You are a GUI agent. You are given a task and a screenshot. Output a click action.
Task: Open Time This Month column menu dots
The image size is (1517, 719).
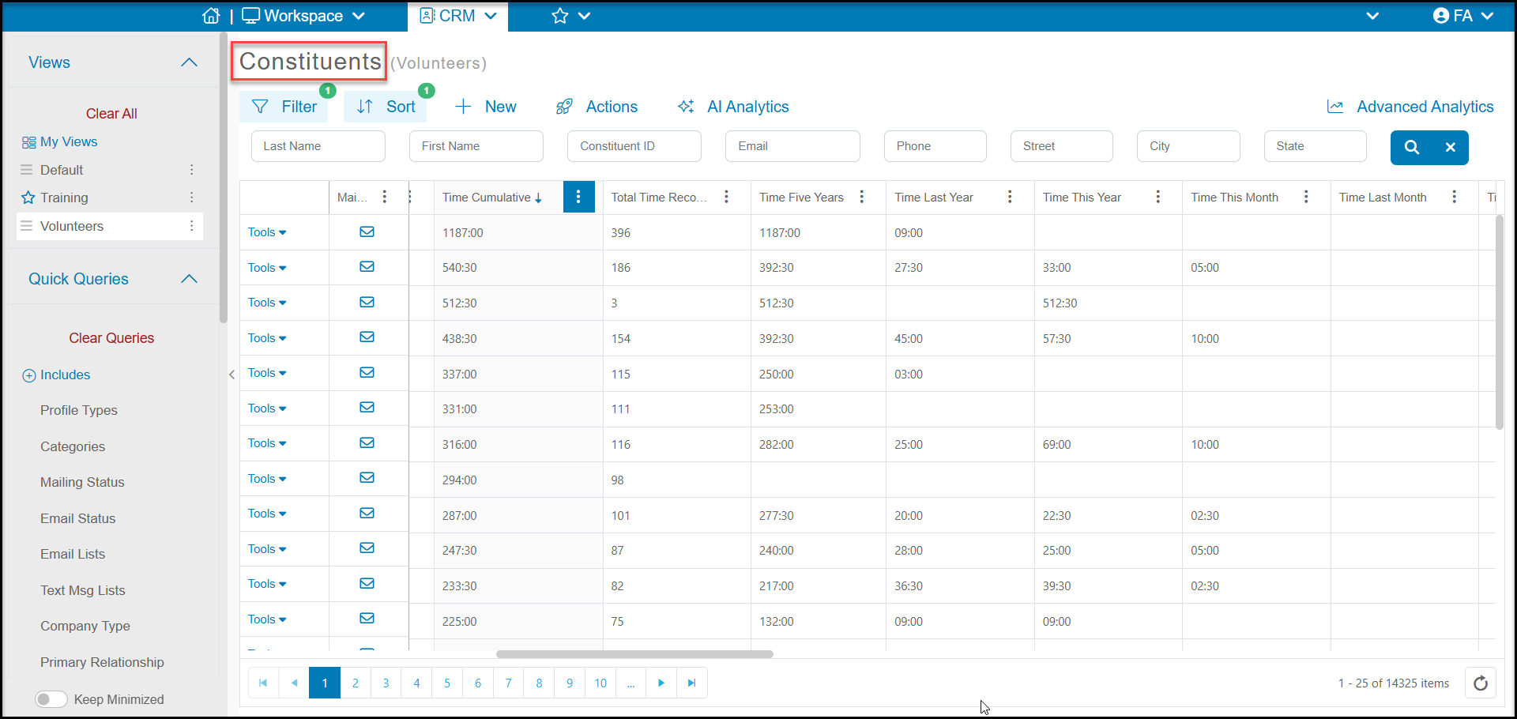[x=1306, y=197]
